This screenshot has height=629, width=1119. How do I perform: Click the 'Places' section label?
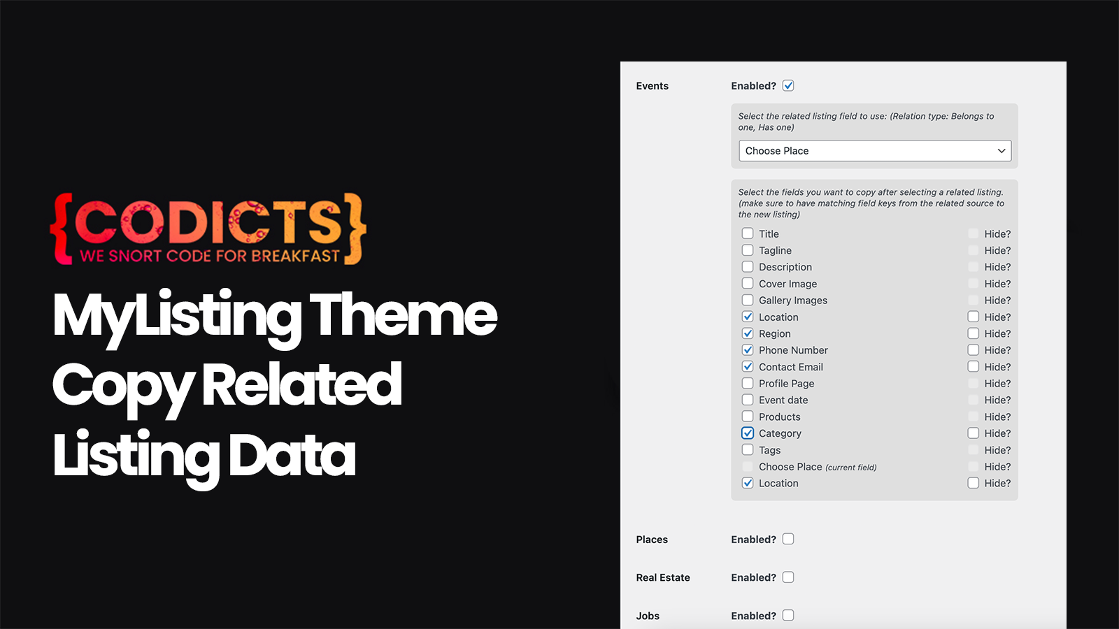pyautogui.click(x=652, y=540)
